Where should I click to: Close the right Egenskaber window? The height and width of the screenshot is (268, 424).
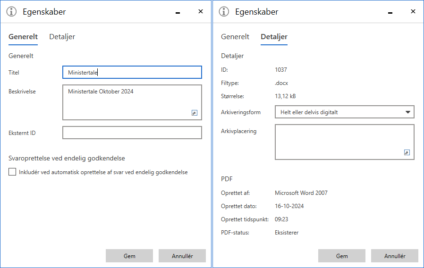(413, 12)
